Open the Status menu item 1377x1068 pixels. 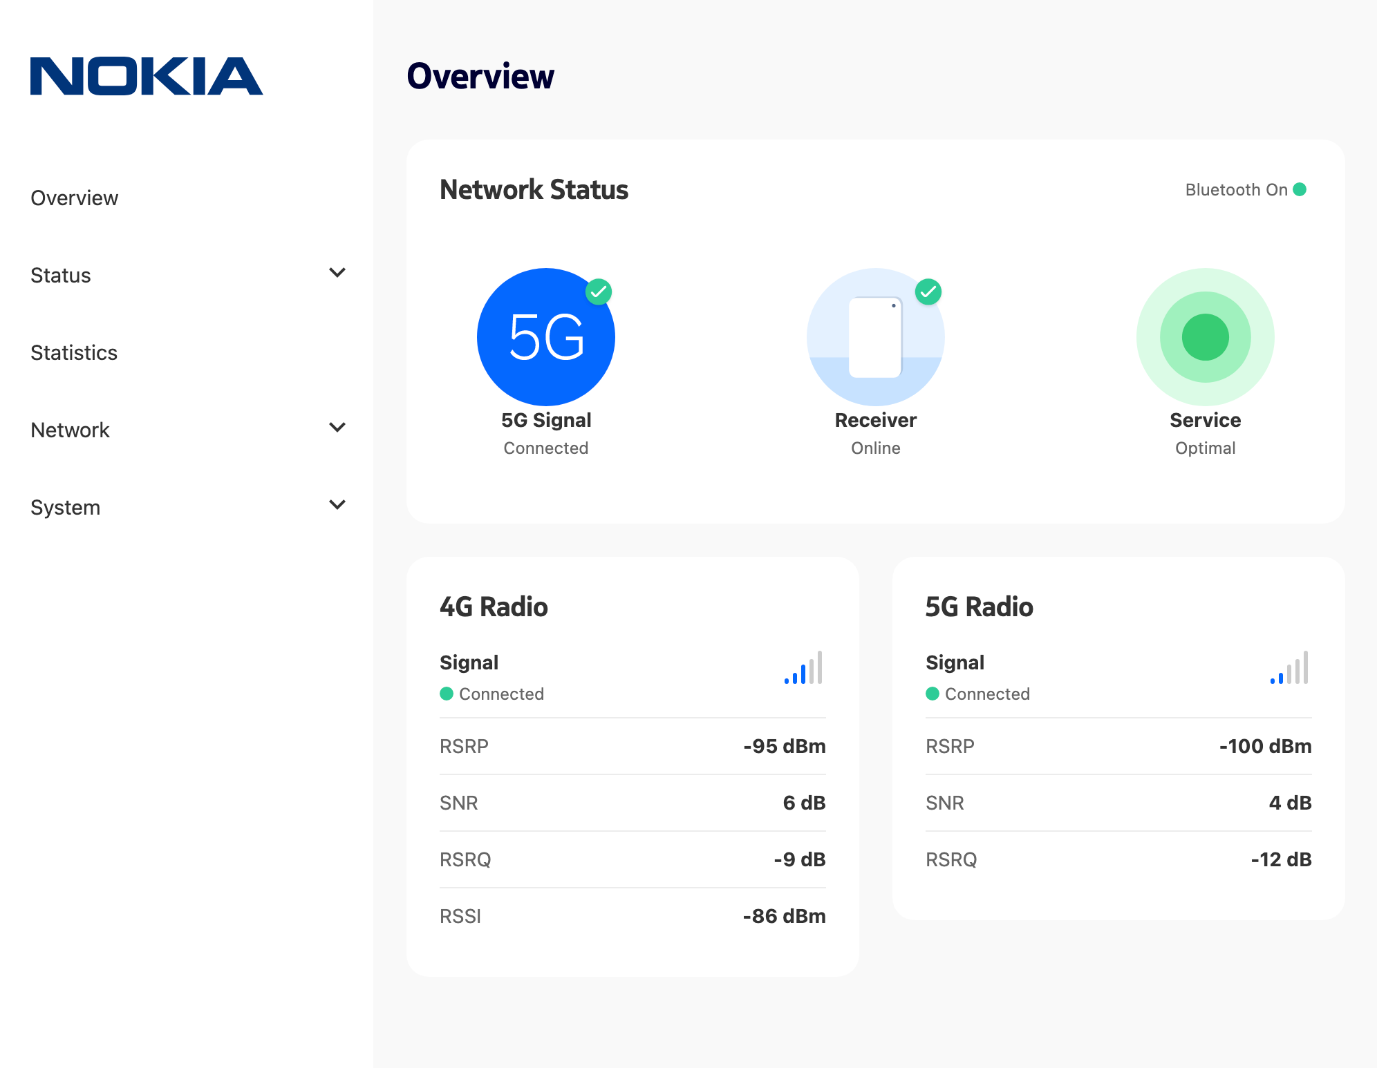[x=61, y=276]
